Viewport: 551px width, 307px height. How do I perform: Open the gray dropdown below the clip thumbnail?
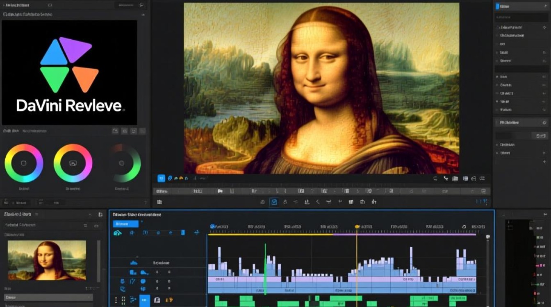pos(48,298)
